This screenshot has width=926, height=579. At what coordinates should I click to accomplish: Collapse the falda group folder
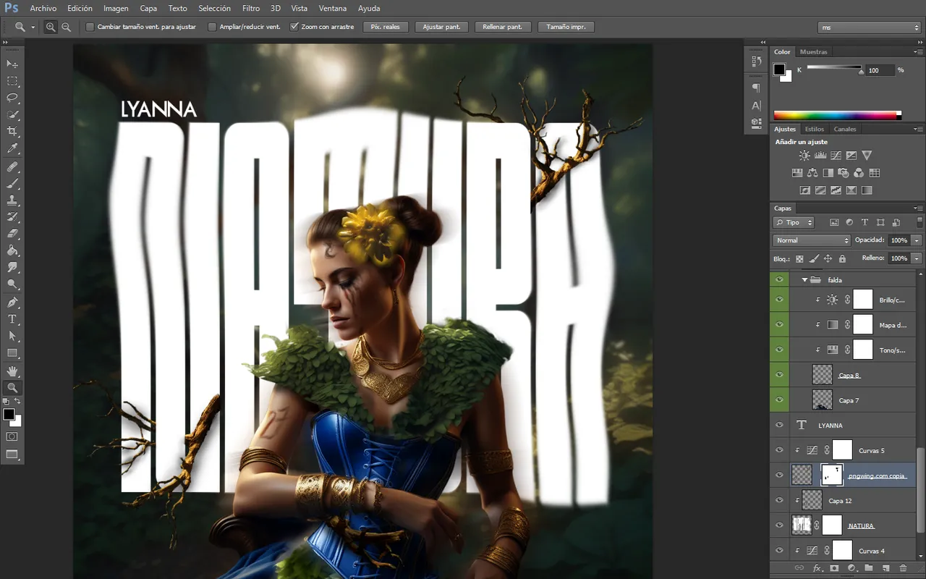click(804, 279)
